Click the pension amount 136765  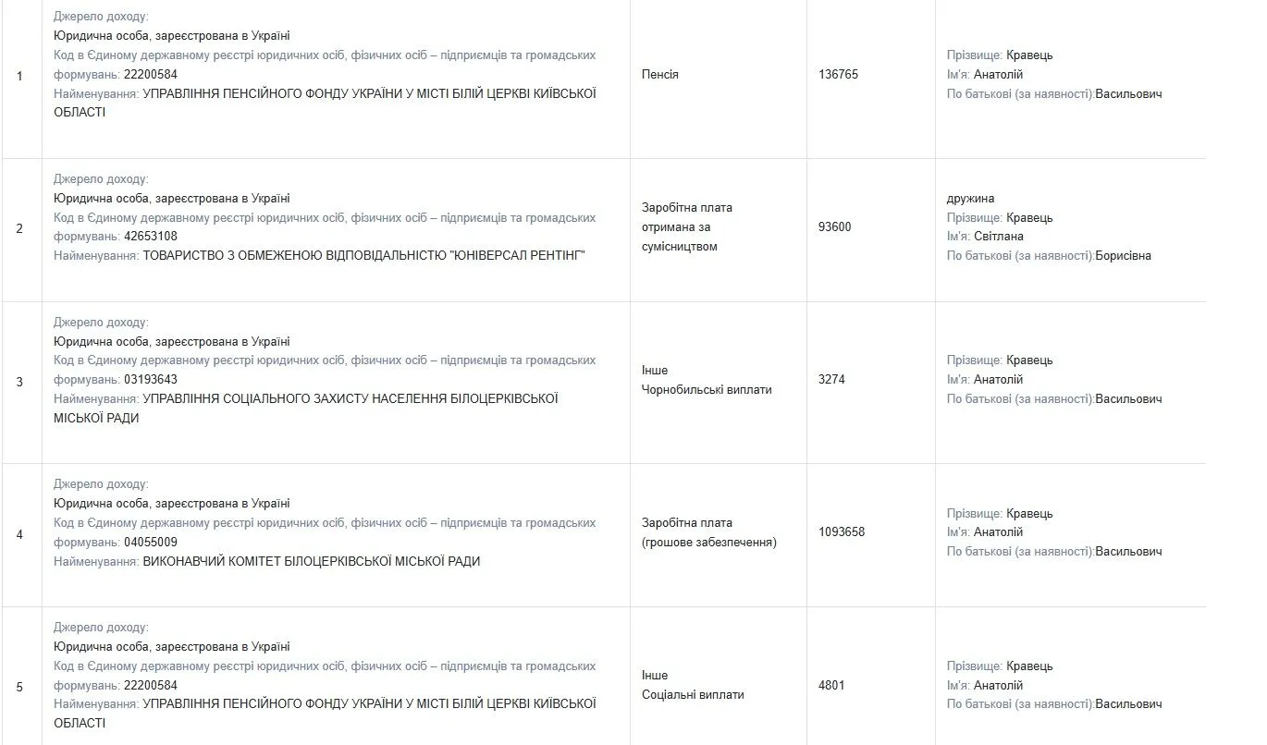pyautogui.click(x=838, y=74)
